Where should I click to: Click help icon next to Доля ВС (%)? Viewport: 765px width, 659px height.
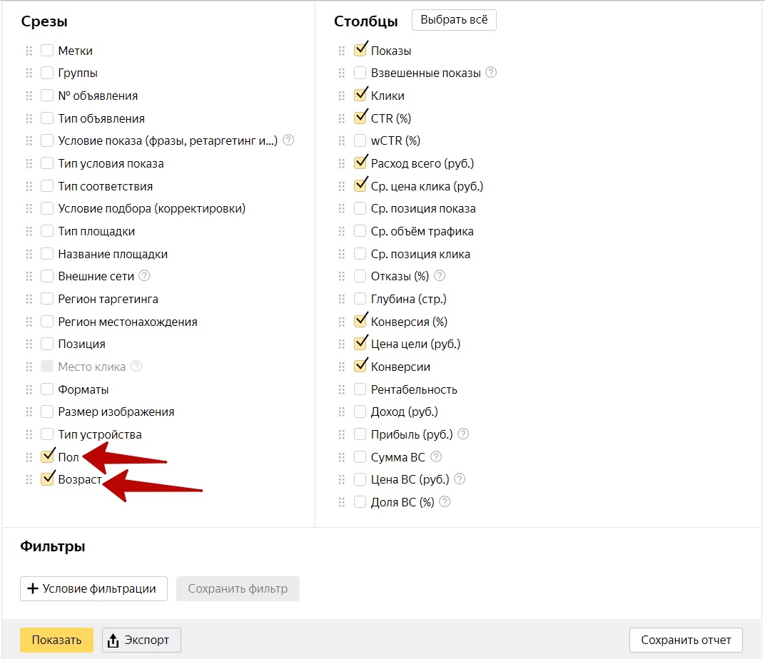(x=445, y=501)
